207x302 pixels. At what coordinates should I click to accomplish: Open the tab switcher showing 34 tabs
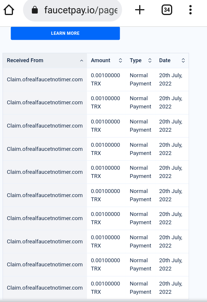(167, 10)
